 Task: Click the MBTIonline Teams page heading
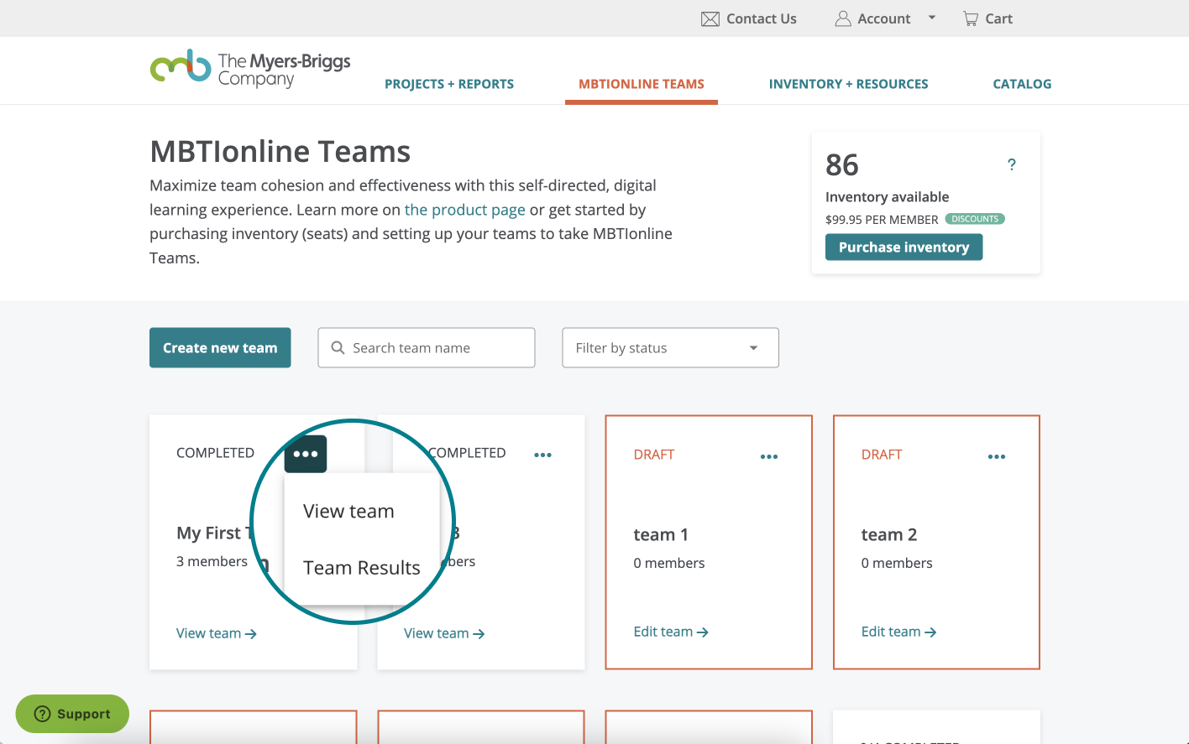point(280,152)
